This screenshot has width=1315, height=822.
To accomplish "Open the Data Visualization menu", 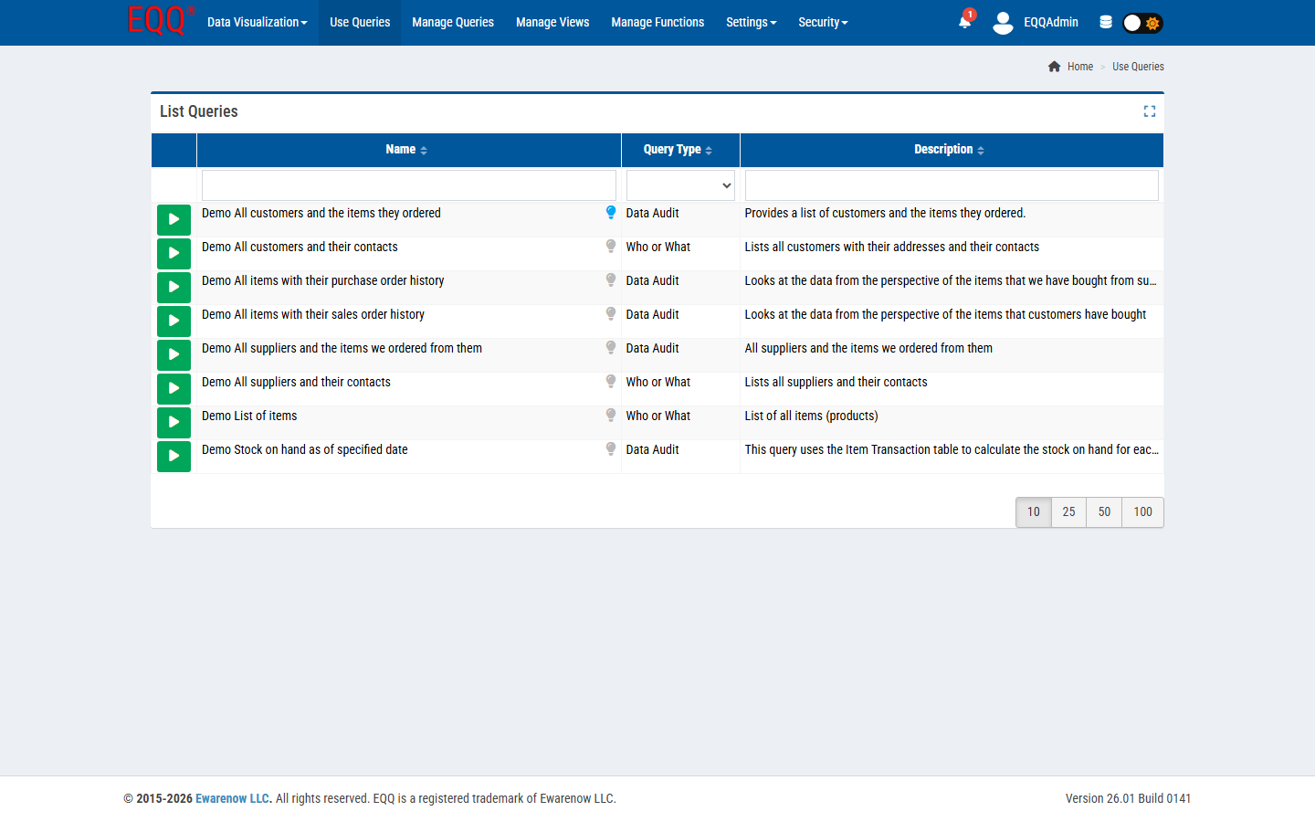I will [x=257, y=22].
